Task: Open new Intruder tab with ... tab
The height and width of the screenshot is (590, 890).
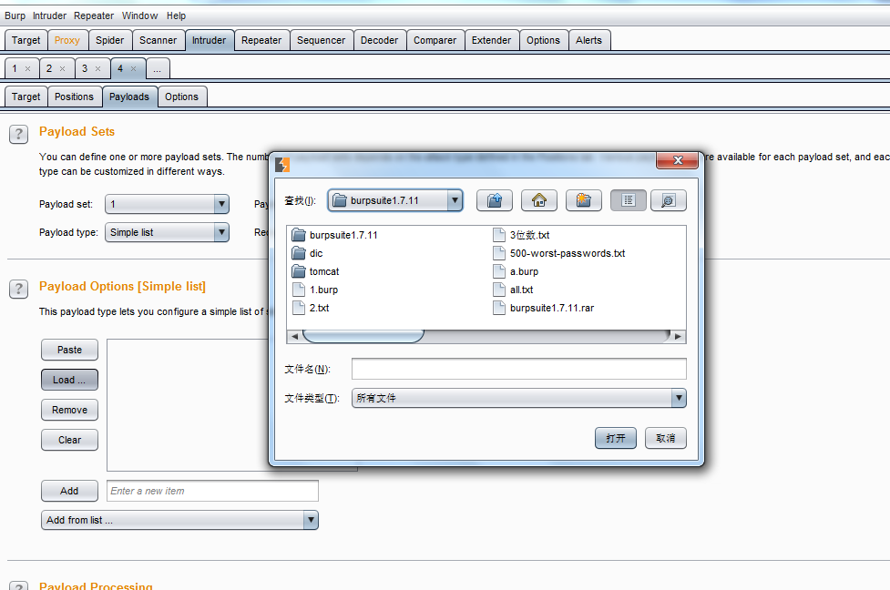Action: click(x=158, y=68)
